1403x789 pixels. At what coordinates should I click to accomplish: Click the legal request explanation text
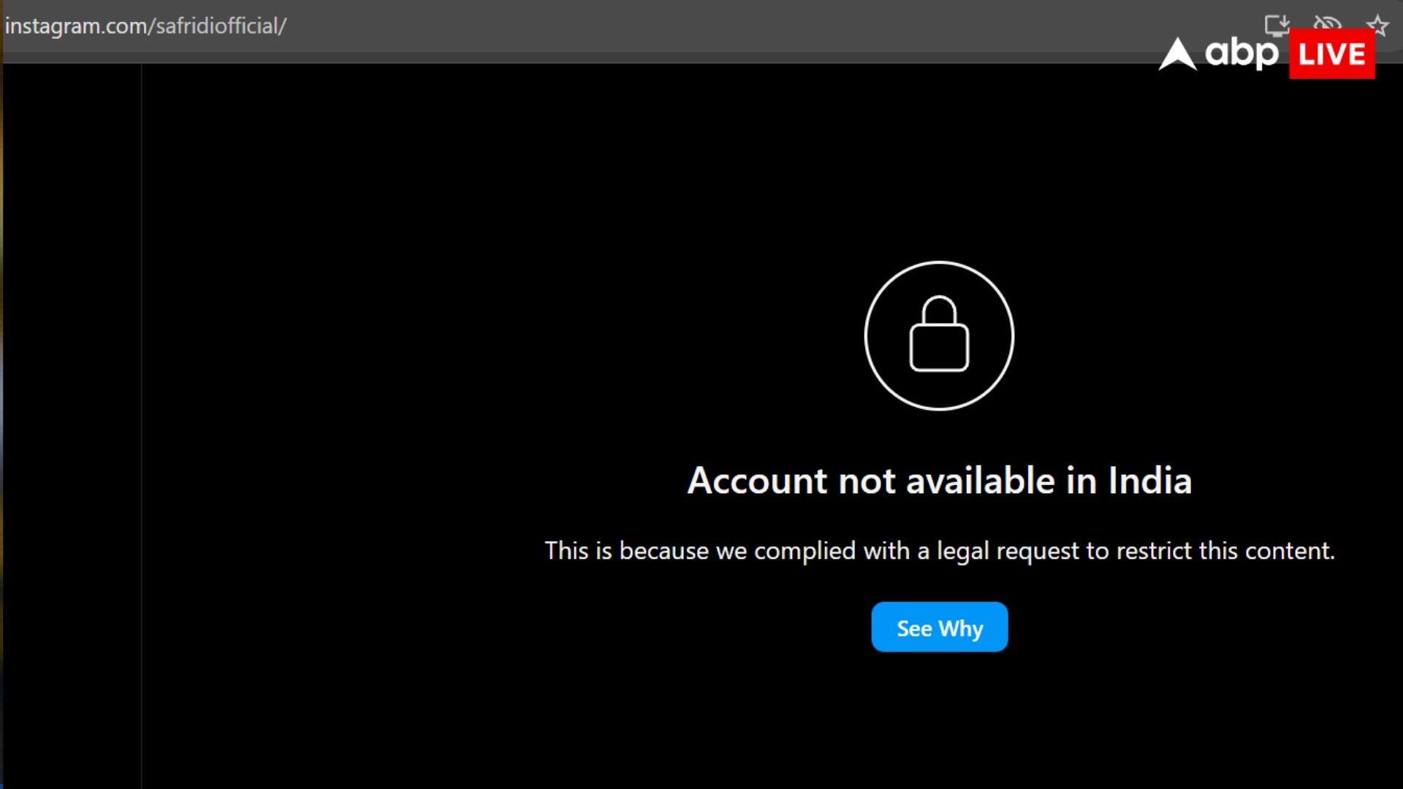coord(939,551)
